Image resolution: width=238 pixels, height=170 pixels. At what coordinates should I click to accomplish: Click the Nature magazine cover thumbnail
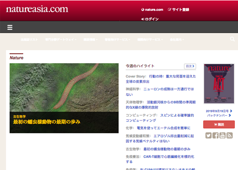pyautogui.click(x=219, y=84)
